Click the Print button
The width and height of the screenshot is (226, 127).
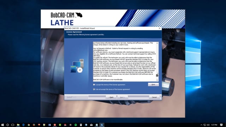click(x=153, y=85)
